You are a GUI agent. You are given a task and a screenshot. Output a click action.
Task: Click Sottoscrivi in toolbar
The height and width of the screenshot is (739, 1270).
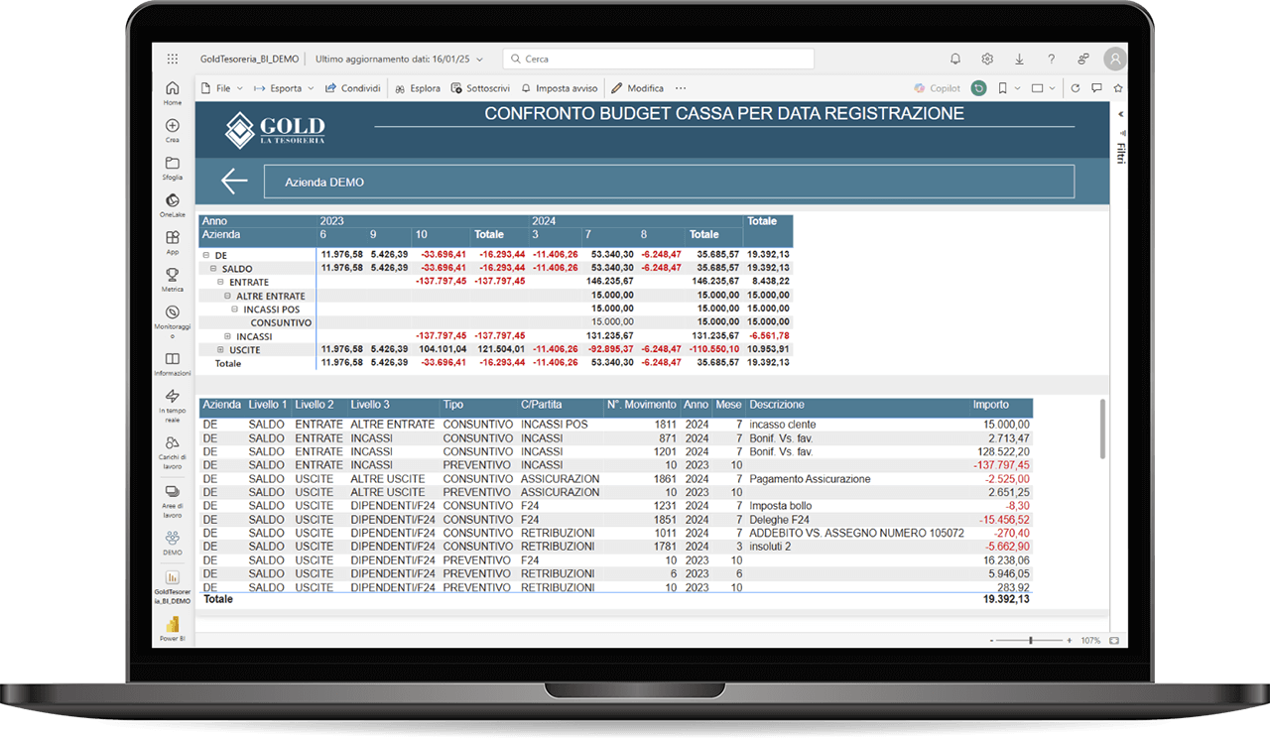[480, 88]
